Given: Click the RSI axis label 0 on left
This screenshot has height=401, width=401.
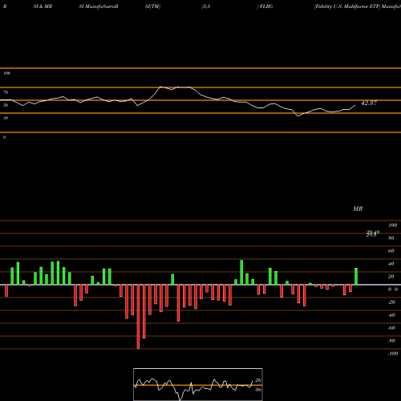Looking at the screenshot, I should [4, 137].
